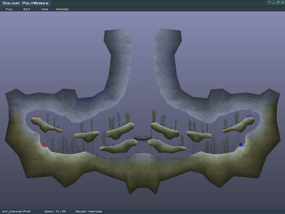Click the Soldat PolyWorks title bar

point(26,3)
